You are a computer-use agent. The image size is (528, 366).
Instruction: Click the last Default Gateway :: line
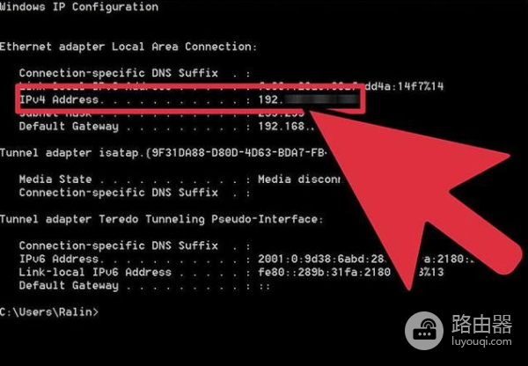tap(144, 286)
